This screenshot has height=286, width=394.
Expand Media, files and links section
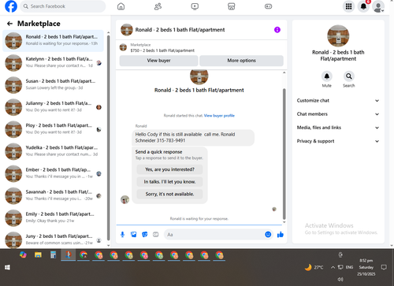(x=338, y=128)
